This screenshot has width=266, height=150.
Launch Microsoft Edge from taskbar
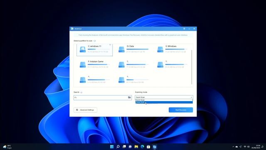pos(142,147)
